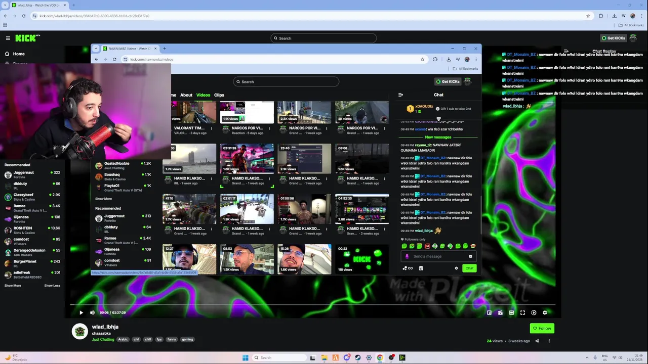This screenshot has width=648, height=364.
Task: Open Chrome downloads icon
Action: point(614,16)
